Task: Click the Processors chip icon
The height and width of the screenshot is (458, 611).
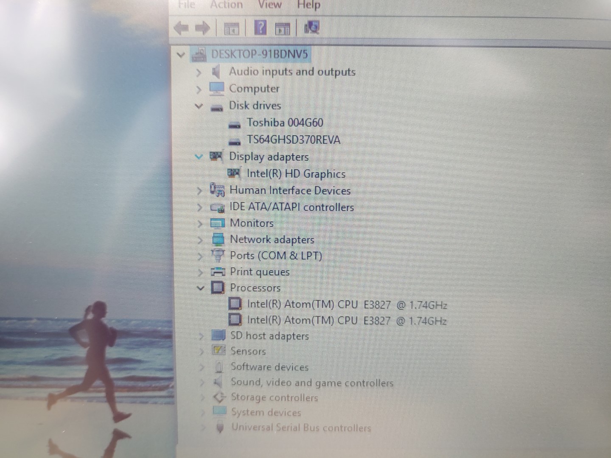Action: 218,288
